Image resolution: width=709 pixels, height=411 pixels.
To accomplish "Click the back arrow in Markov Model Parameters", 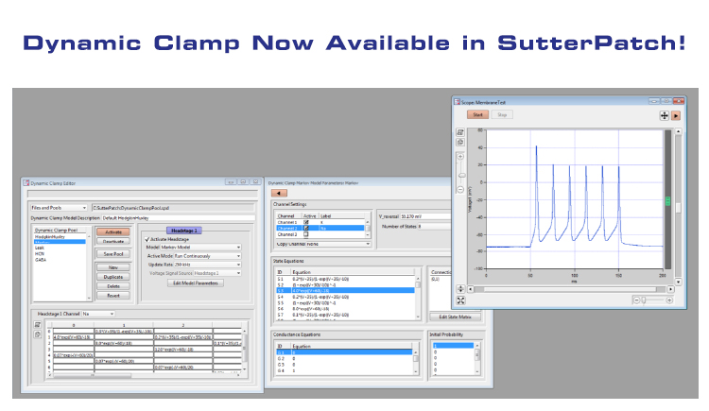I will pos(279,193).
